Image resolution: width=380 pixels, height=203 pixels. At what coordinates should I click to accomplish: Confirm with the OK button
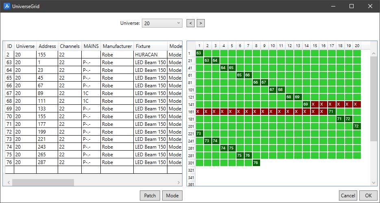(368, 195)
